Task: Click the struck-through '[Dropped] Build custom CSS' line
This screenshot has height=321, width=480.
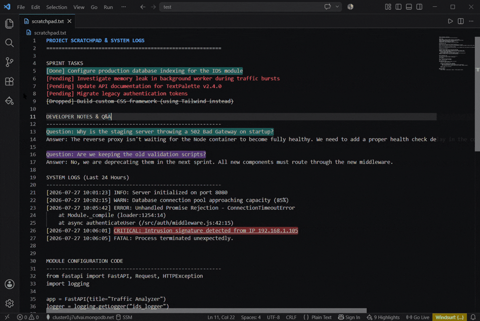Action: click(140, 101)
